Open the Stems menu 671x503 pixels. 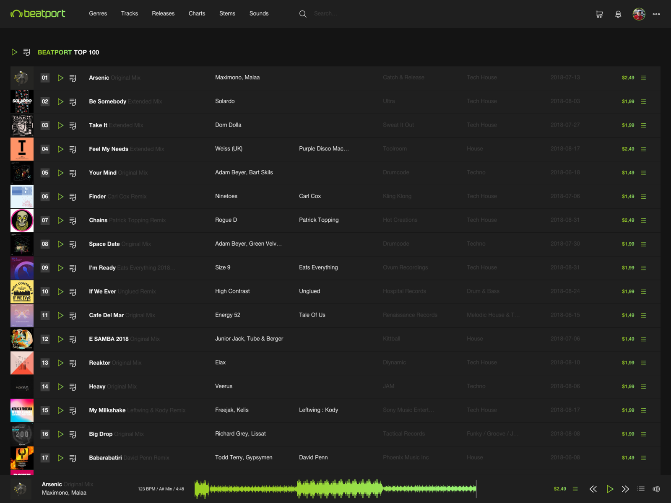point(227,13)
